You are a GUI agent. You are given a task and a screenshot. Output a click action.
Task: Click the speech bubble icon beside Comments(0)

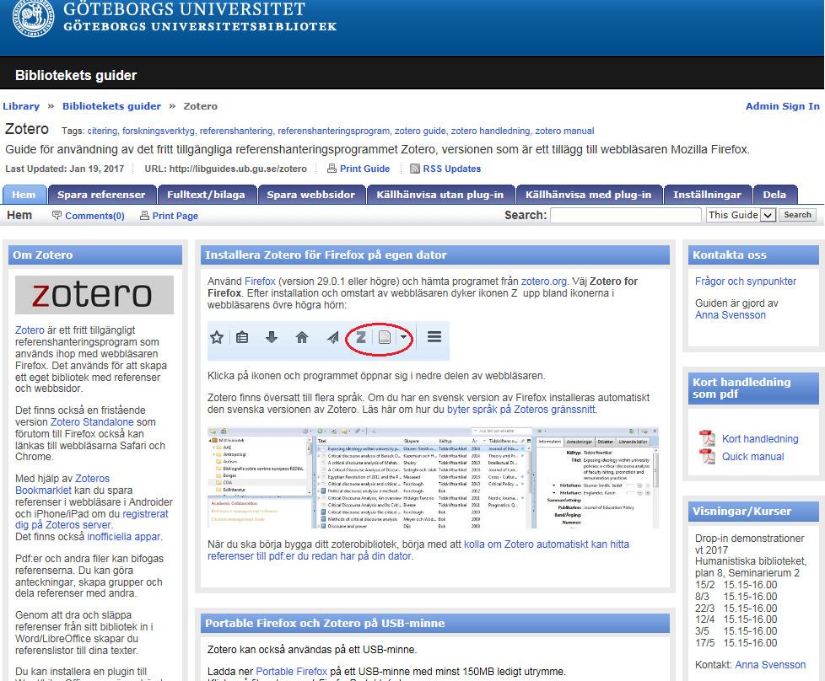click(57, 215)
